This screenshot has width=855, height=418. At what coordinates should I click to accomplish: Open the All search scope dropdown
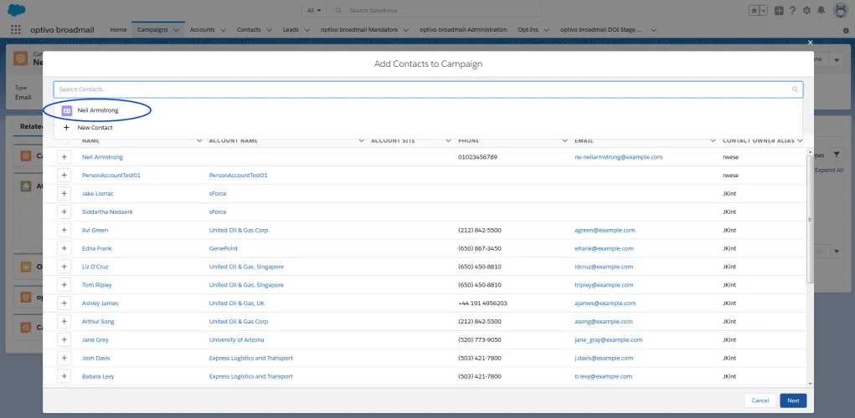313,10
